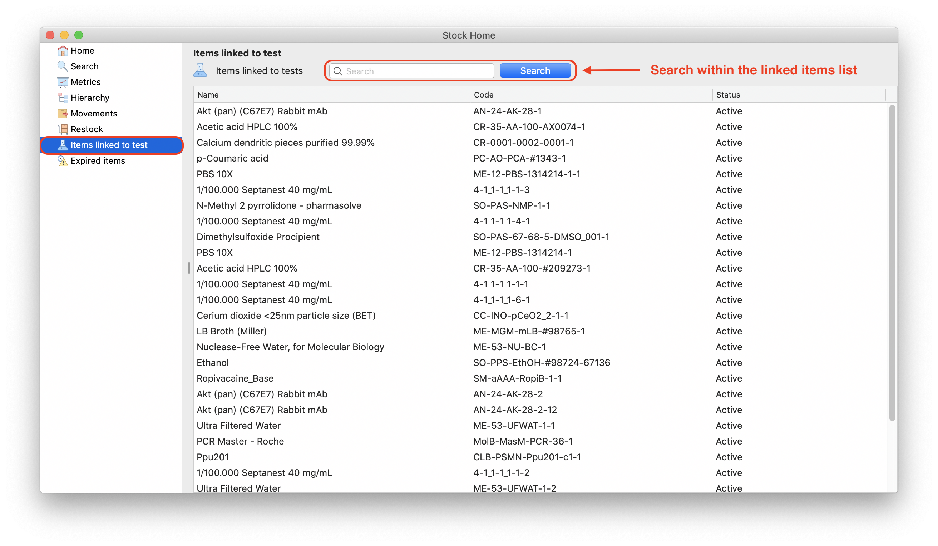938x546 pixels.
Task: Click the vertical scrollbar of items list
Action: tap(892, 263)
